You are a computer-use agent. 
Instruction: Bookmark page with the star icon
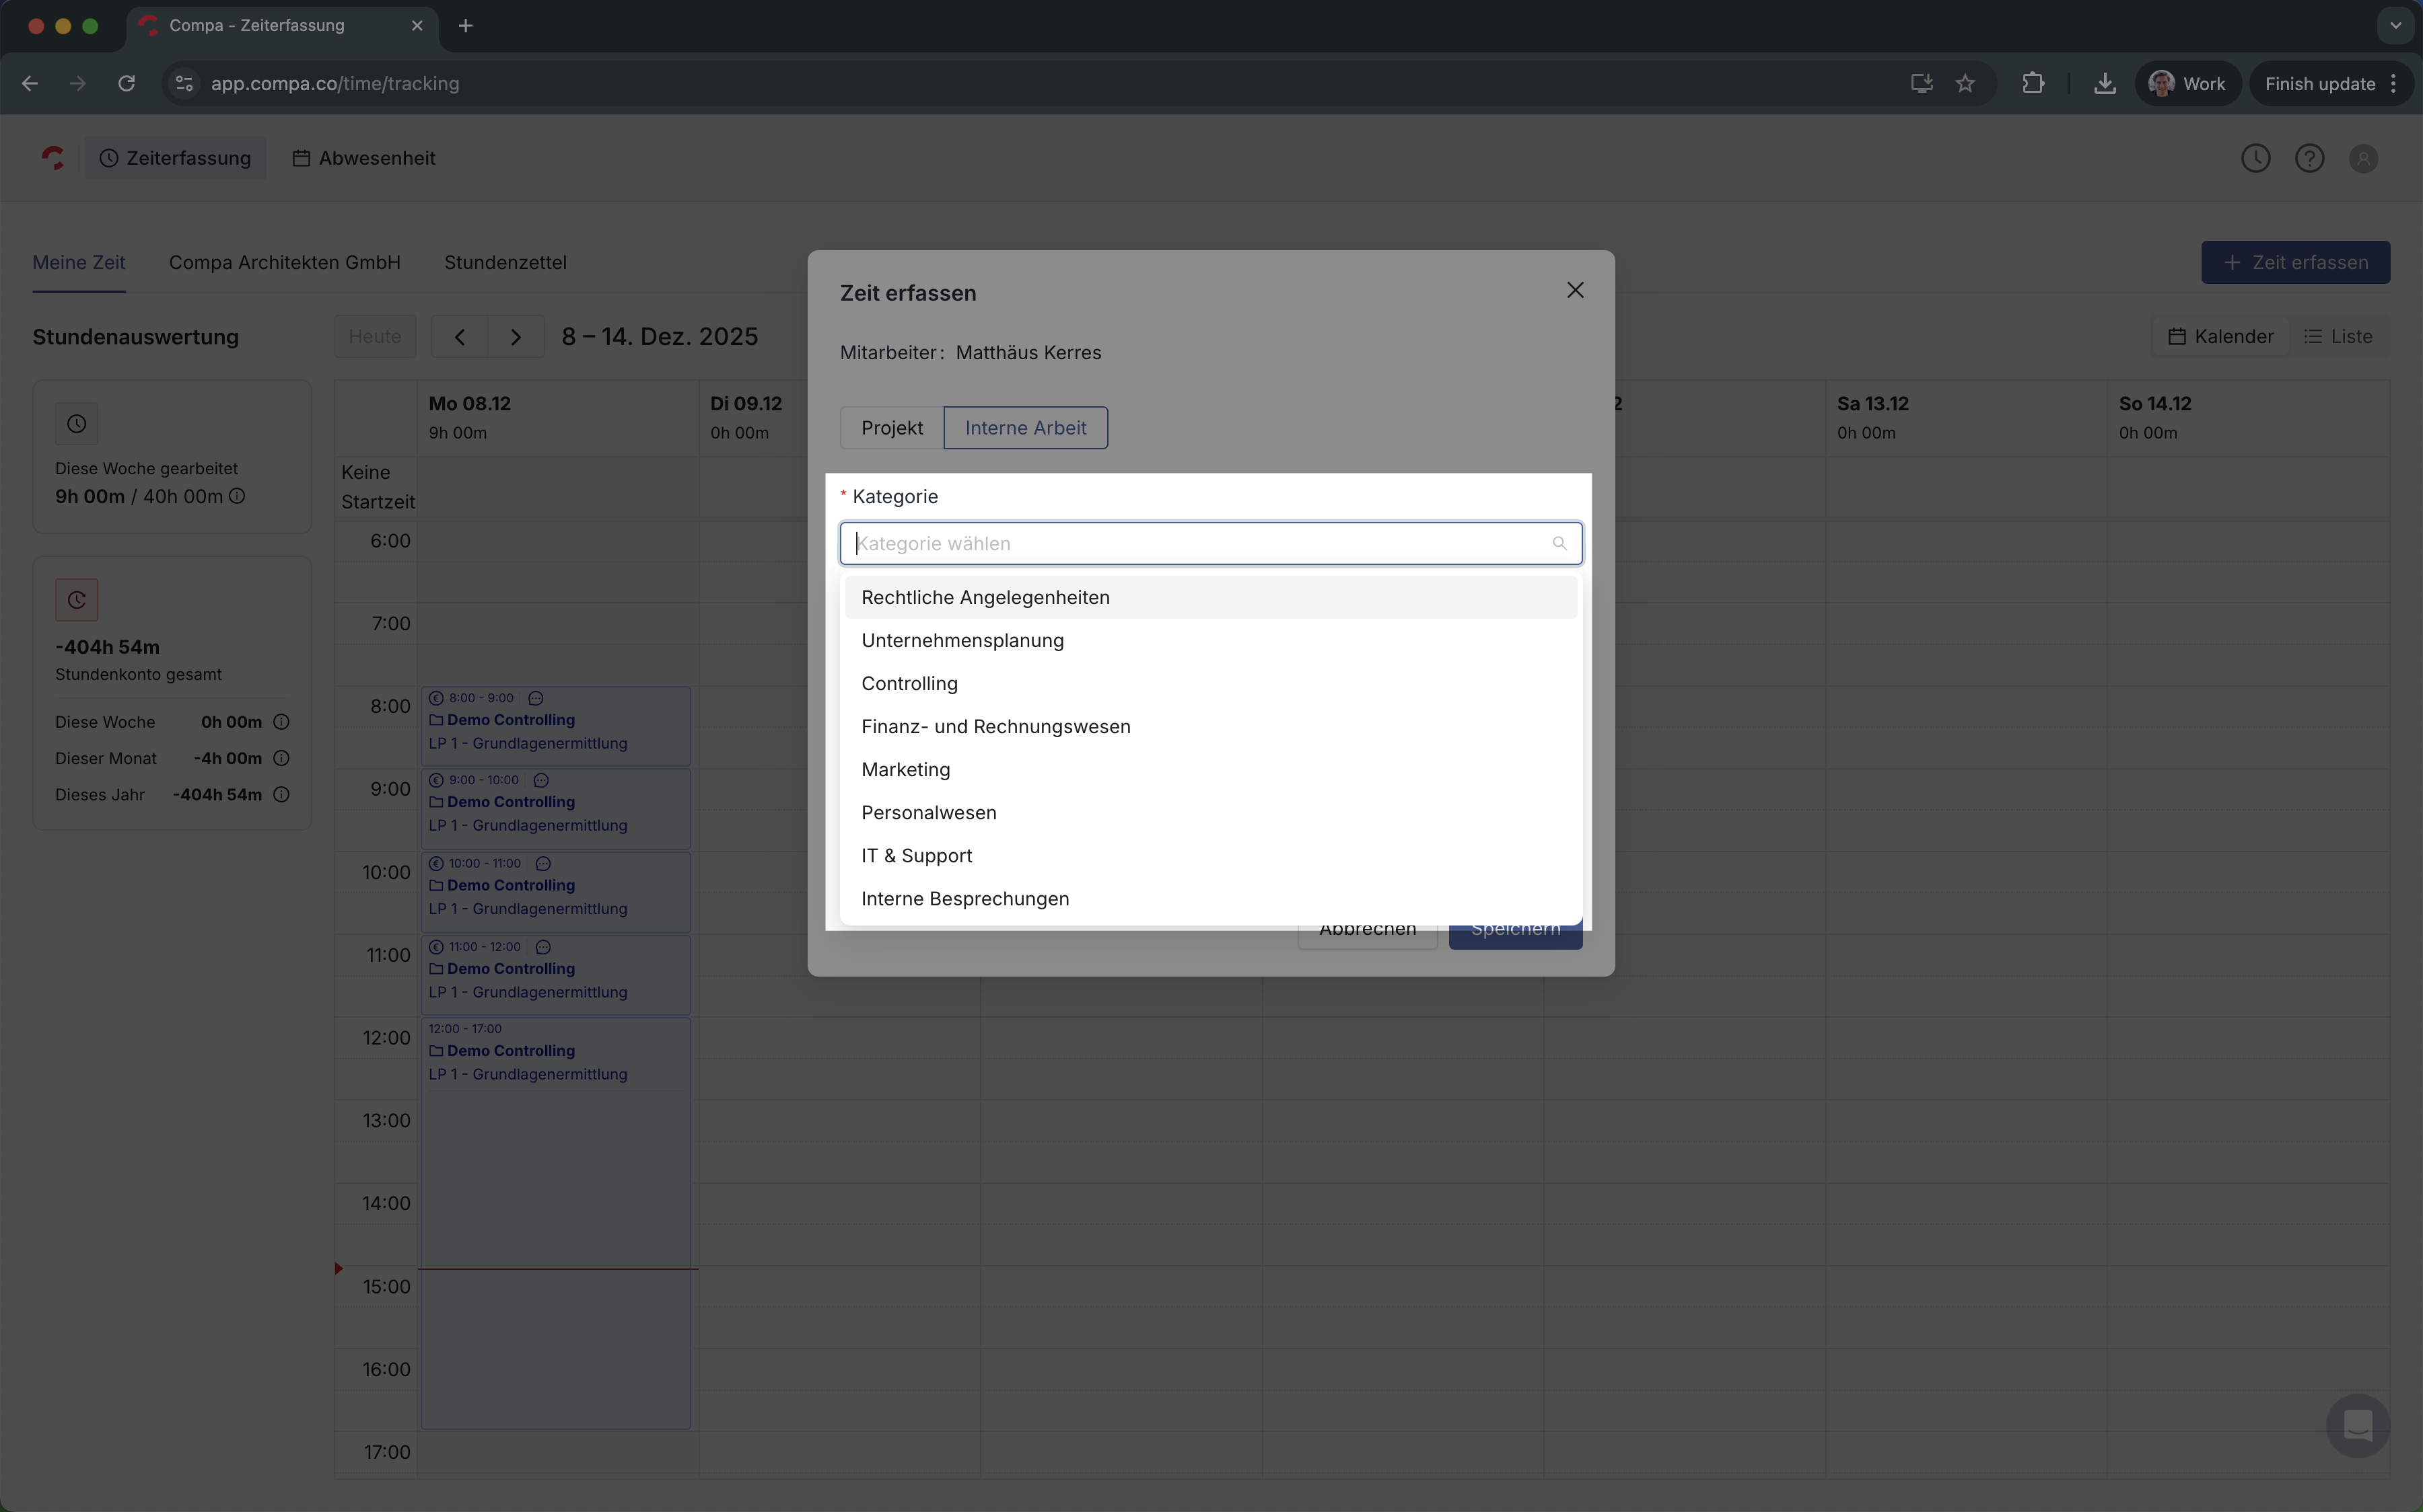pyautogui.click(x=1965, y=84)
